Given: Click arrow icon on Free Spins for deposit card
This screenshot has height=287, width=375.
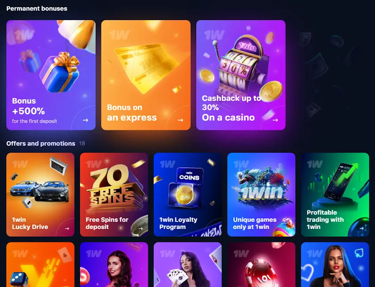Looking at the screenshot, I should tap(141, 229).
